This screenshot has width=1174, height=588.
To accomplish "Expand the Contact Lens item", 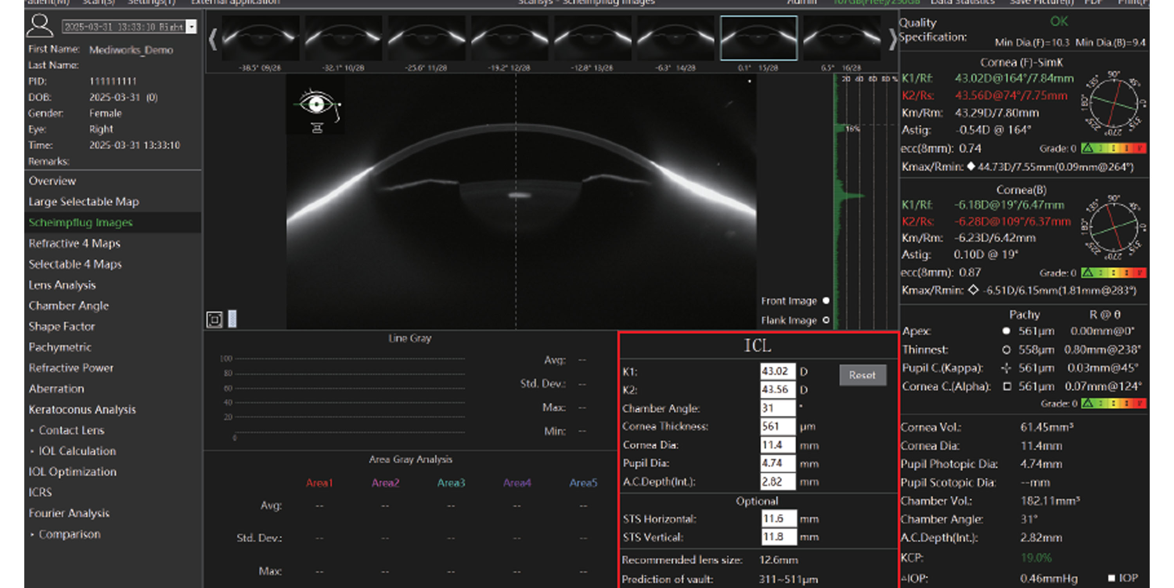I will click(x=71, y=430).
